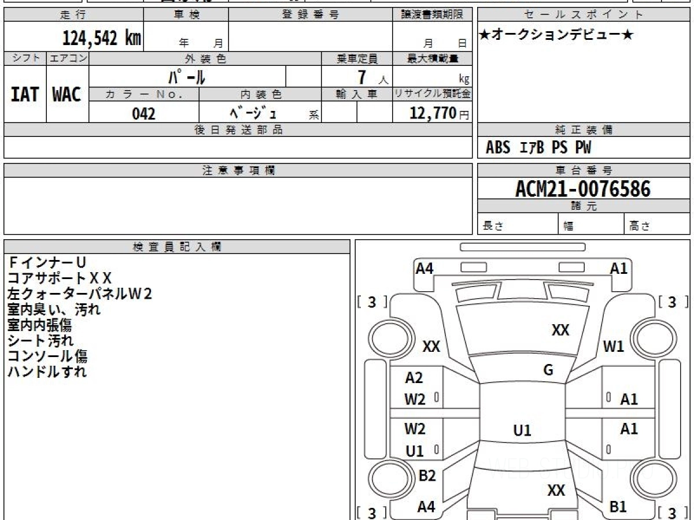Click the 外装色 header cell
This screenshot has height=520, width=694.
pos(205,58)
